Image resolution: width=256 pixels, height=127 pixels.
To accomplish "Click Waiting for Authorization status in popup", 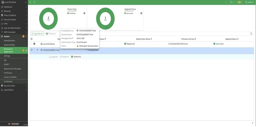I will (87, 46).
